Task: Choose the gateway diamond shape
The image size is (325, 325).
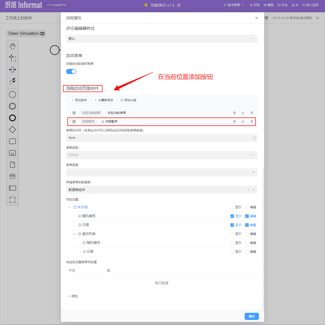Action: 12,130
